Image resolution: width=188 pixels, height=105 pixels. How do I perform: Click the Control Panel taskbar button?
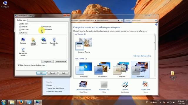[29, 102]
